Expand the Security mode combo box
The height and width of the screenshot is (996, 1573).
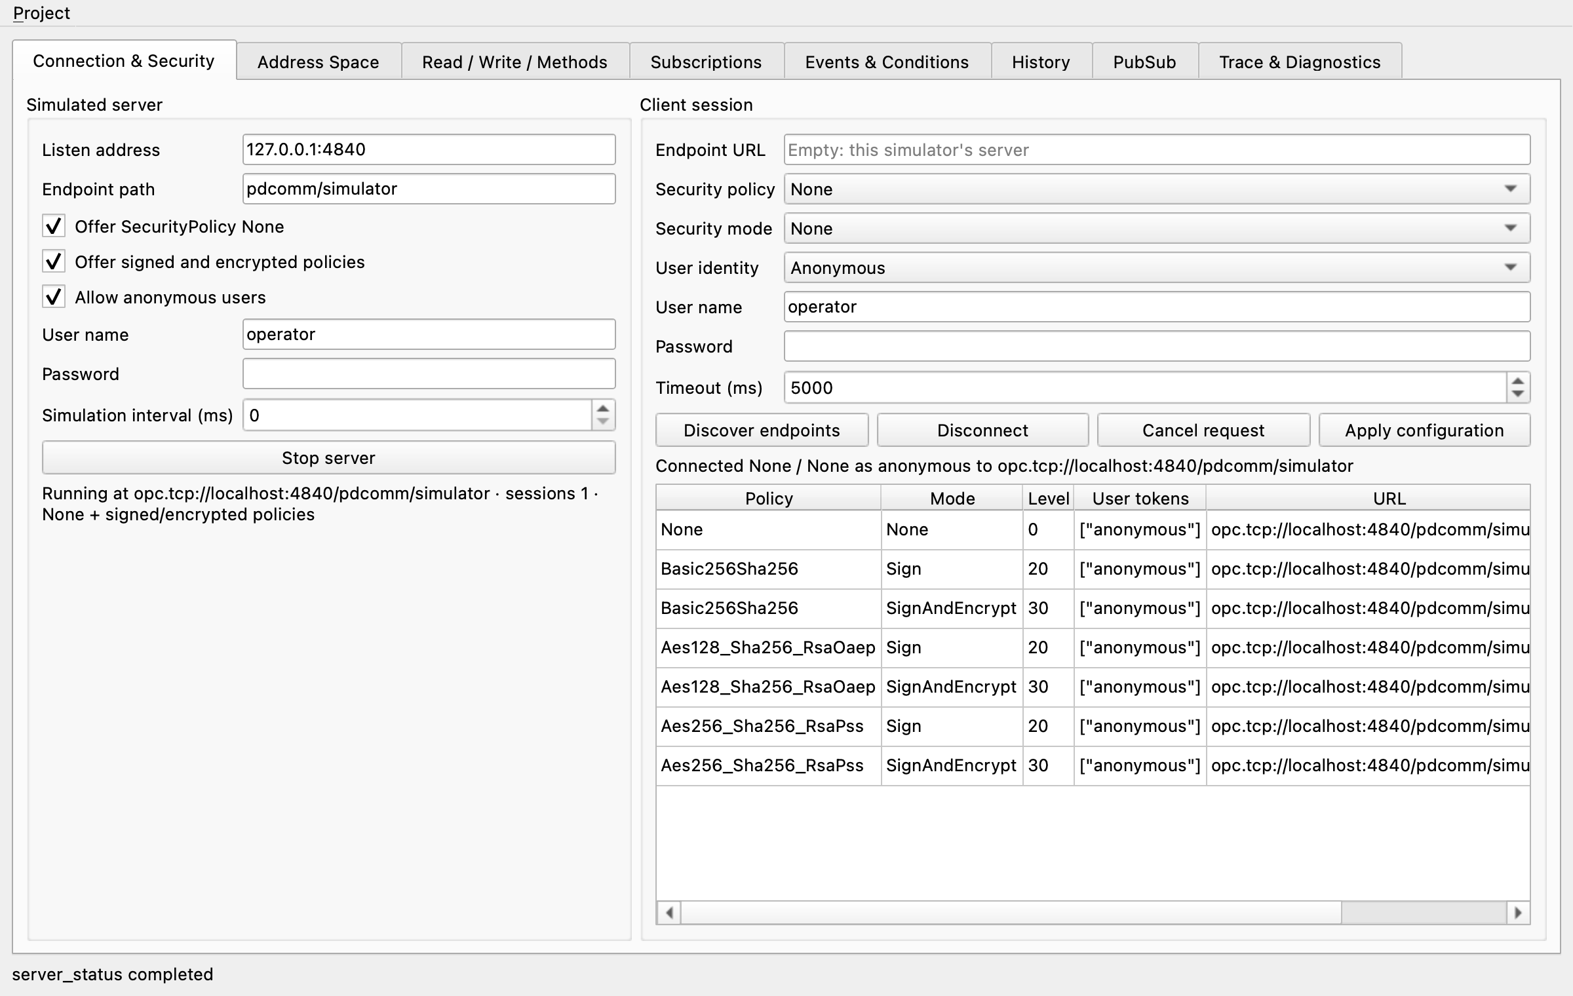[1157, 228]
